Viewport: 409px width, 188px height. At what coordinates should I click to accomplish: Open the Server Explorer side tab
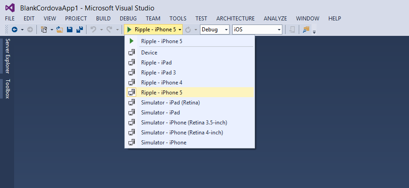coord(8,56)
